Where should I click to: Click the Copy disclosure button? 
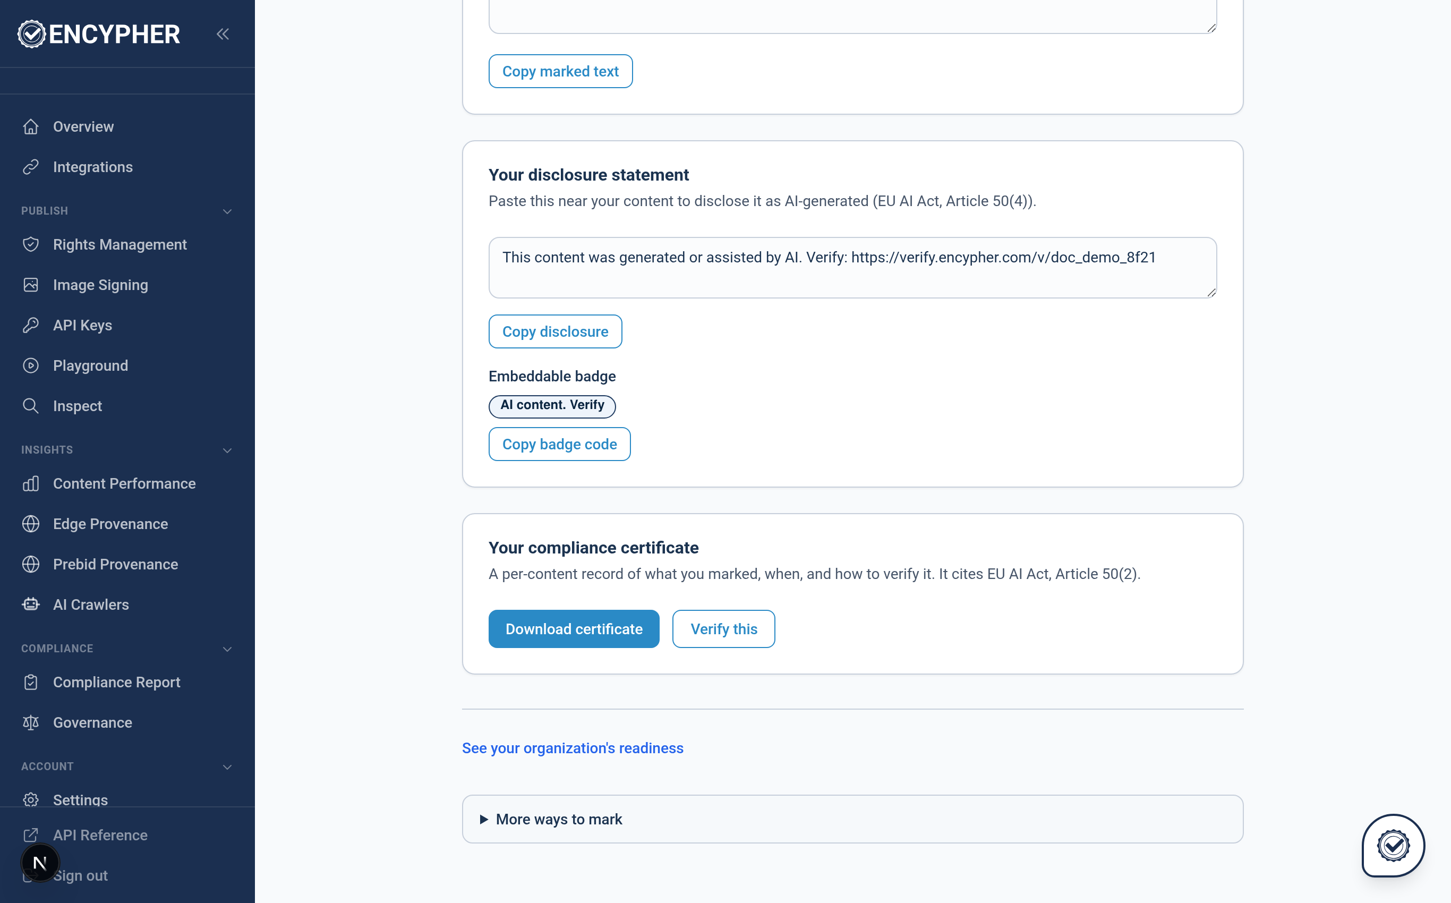(554, 331)
